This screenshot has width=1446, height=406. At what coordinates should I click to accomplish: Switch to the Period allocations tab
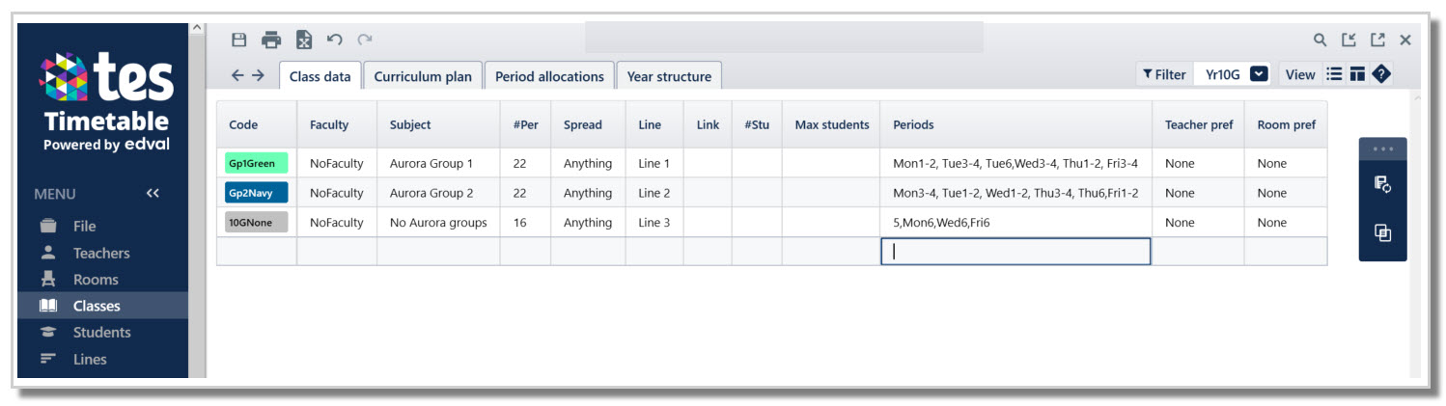tap(549, 76)
